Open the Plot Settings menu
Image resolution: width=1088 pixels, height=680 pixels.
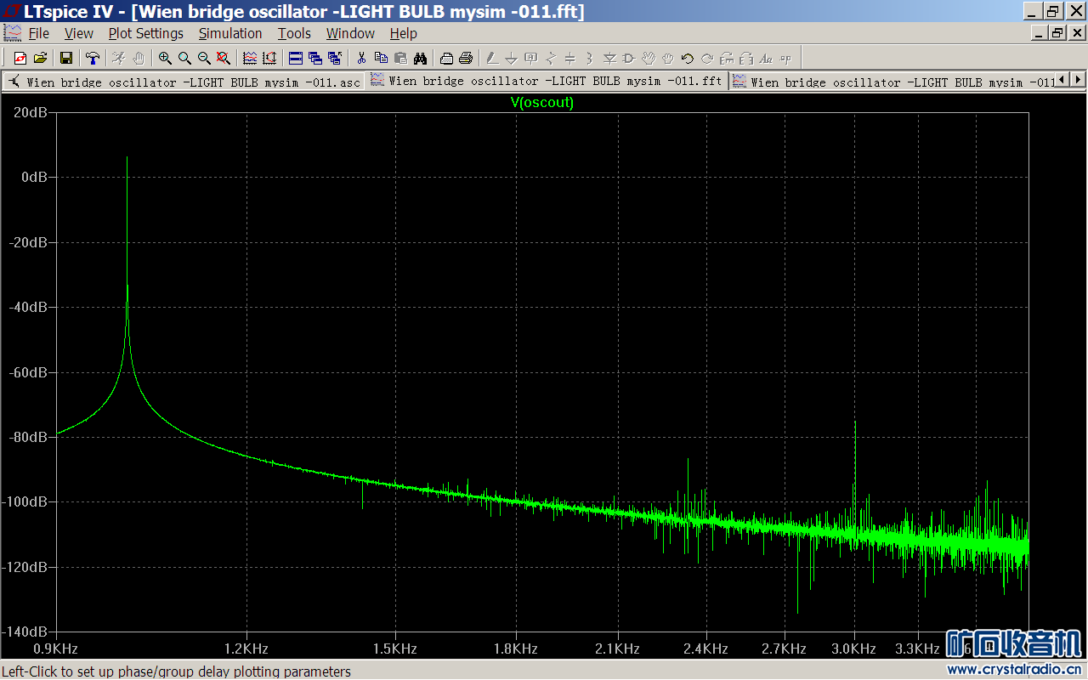(145, 33)
